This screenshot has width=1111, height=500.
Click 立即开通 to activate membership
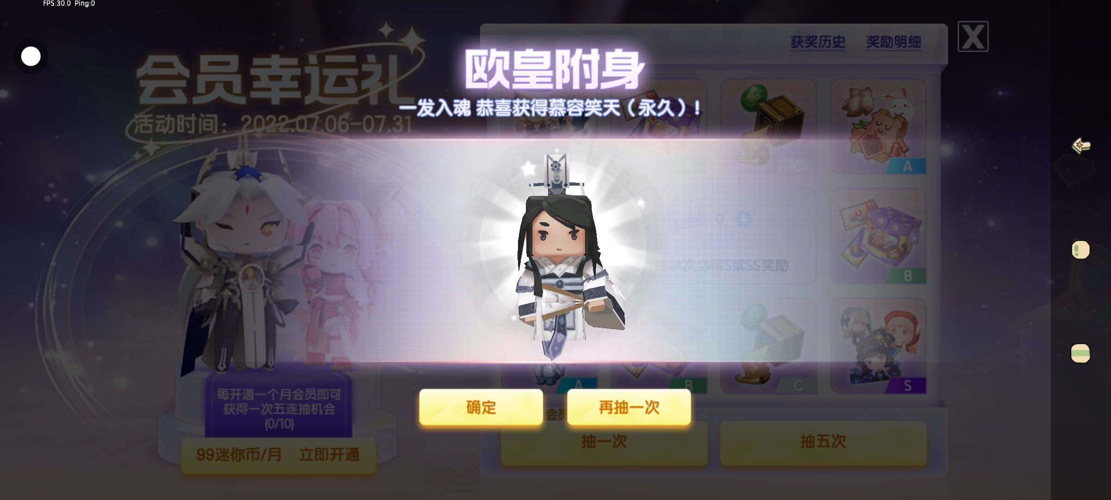click(x=329, y=455)
